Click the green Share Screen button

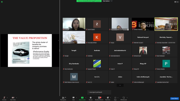[82, 98]
